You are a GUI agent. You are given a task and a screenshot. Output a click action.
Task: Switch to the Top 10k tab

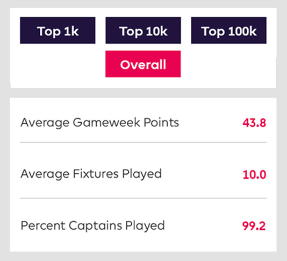click(x=143, y=31)
